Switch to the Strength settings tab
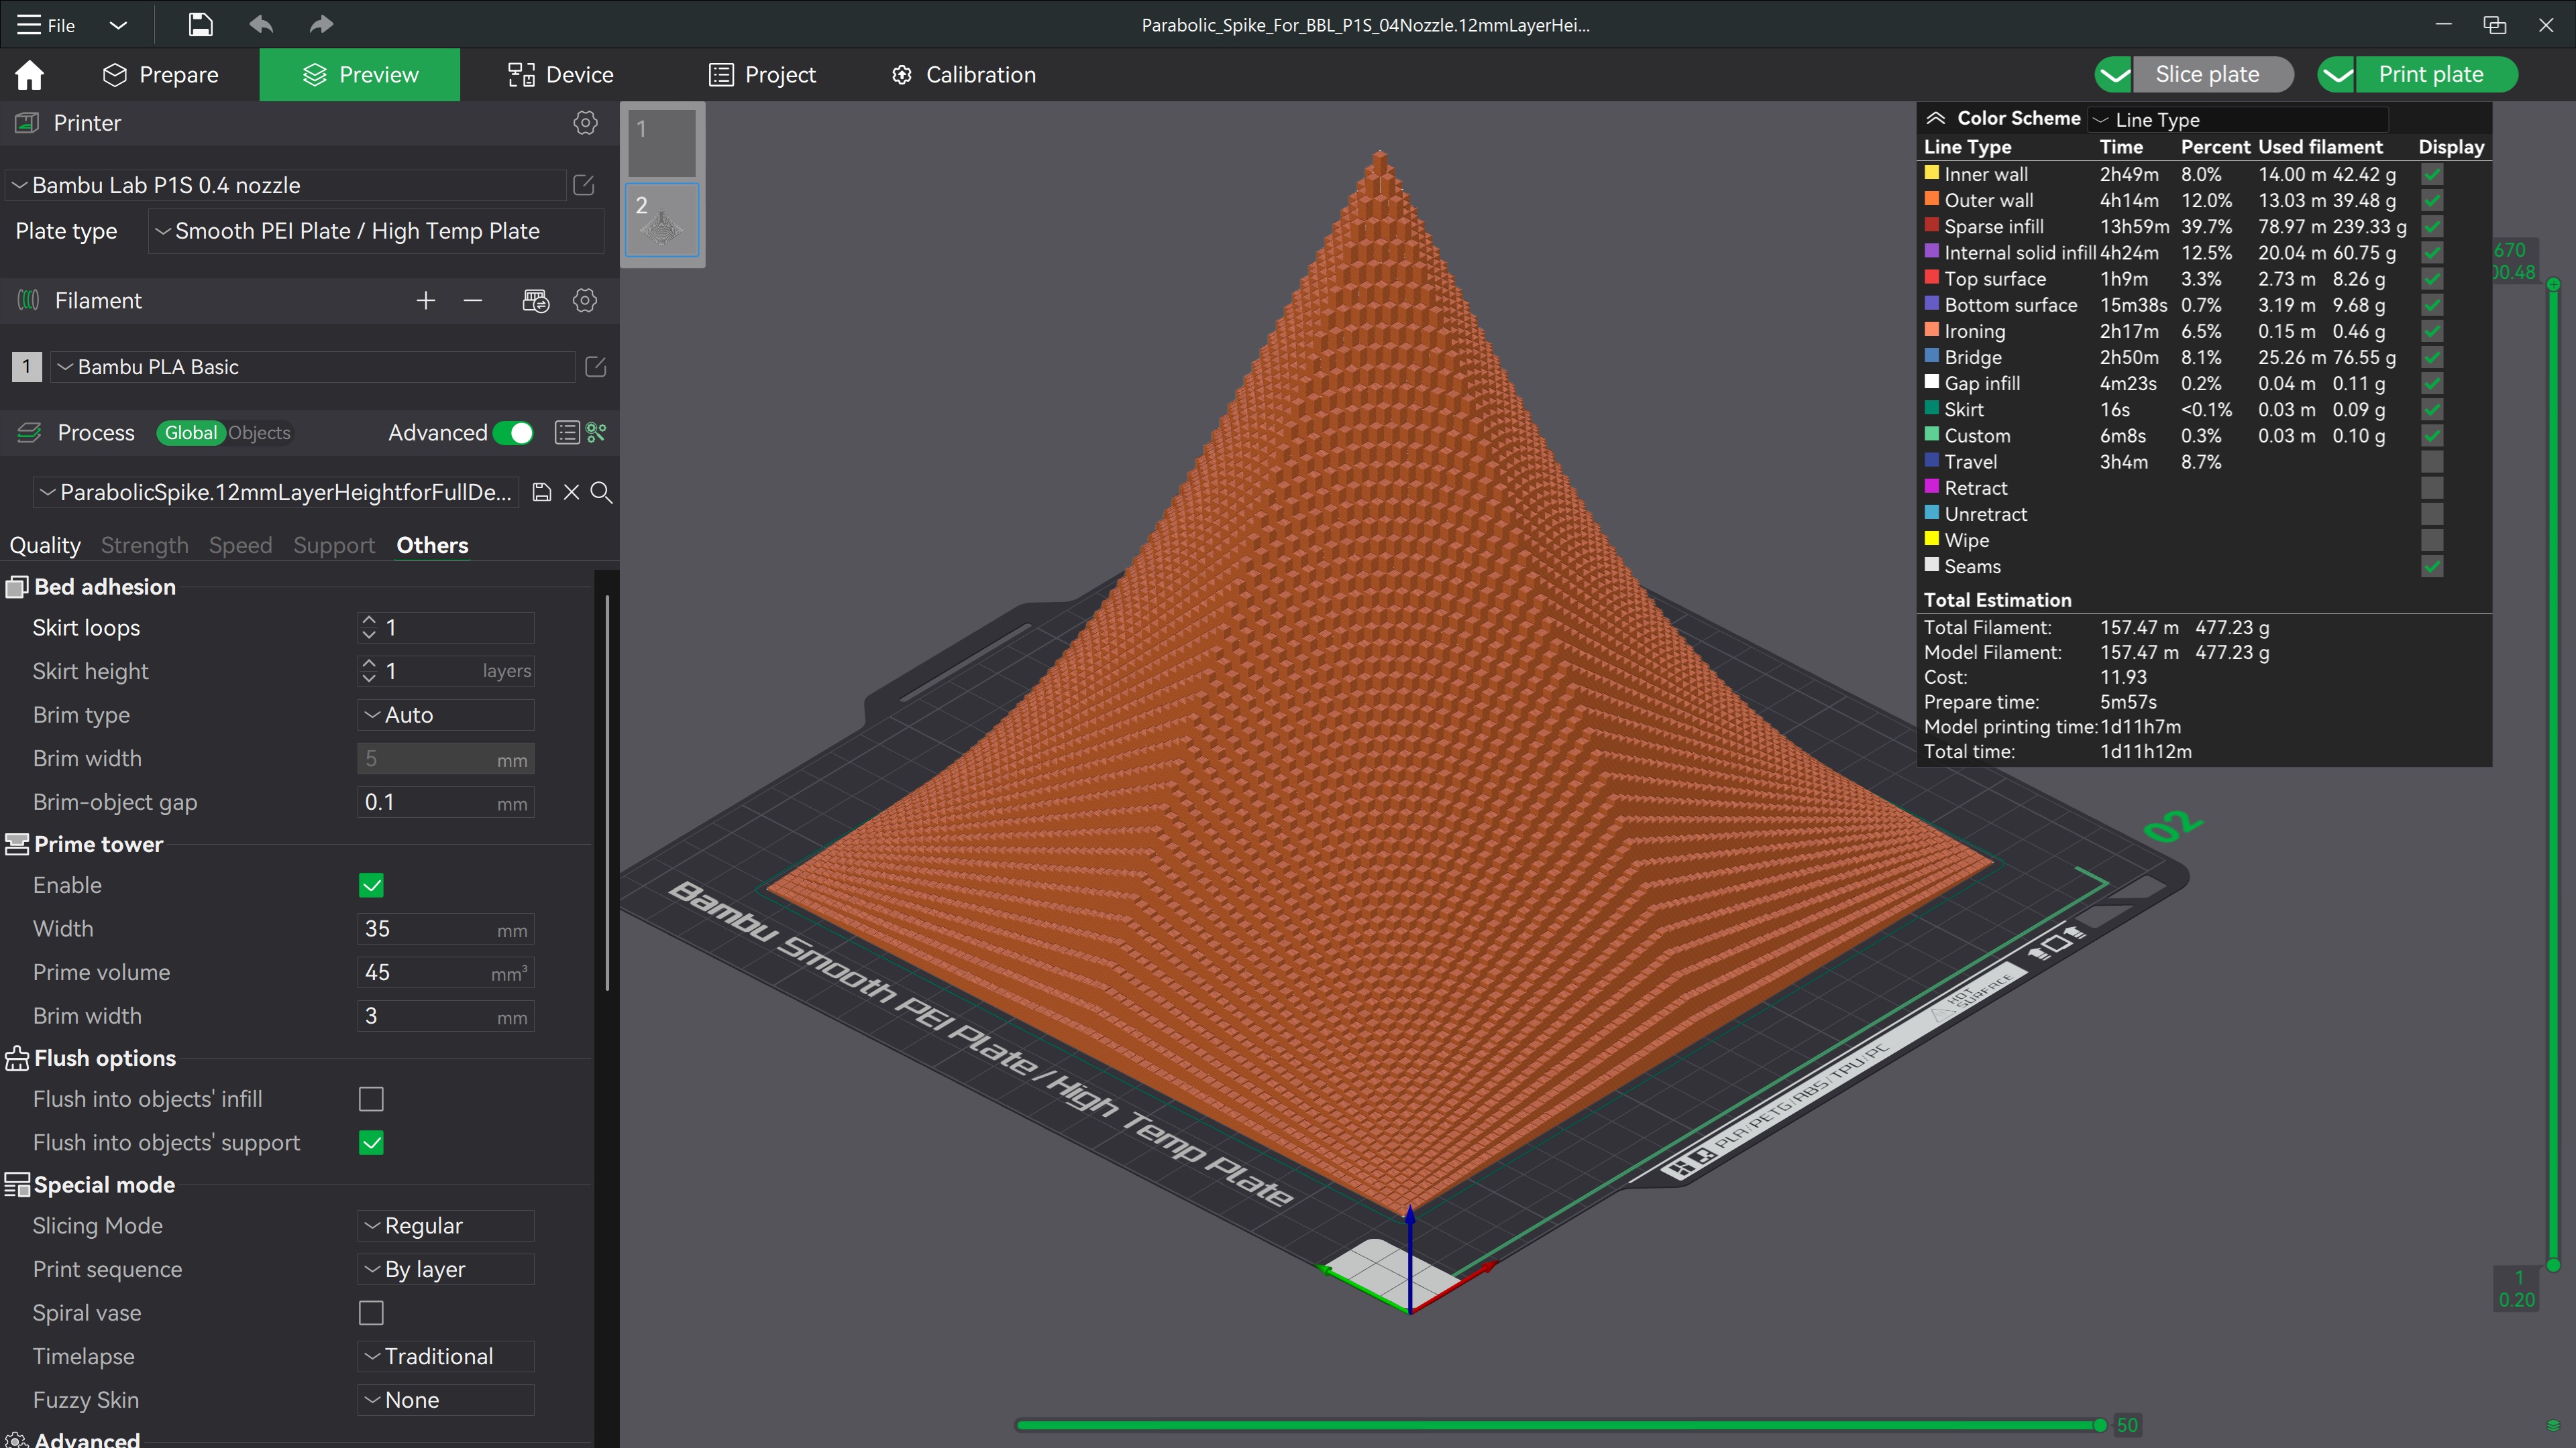 [144, 546]
